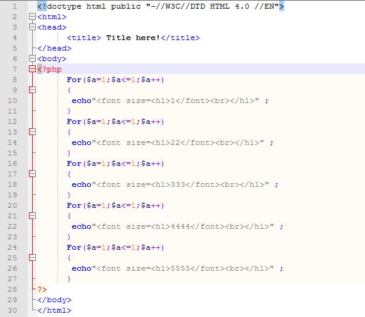Viewport: 365px width, 317px height.
Task: Click the For statement on line 16
Action: tap(115, 163)
